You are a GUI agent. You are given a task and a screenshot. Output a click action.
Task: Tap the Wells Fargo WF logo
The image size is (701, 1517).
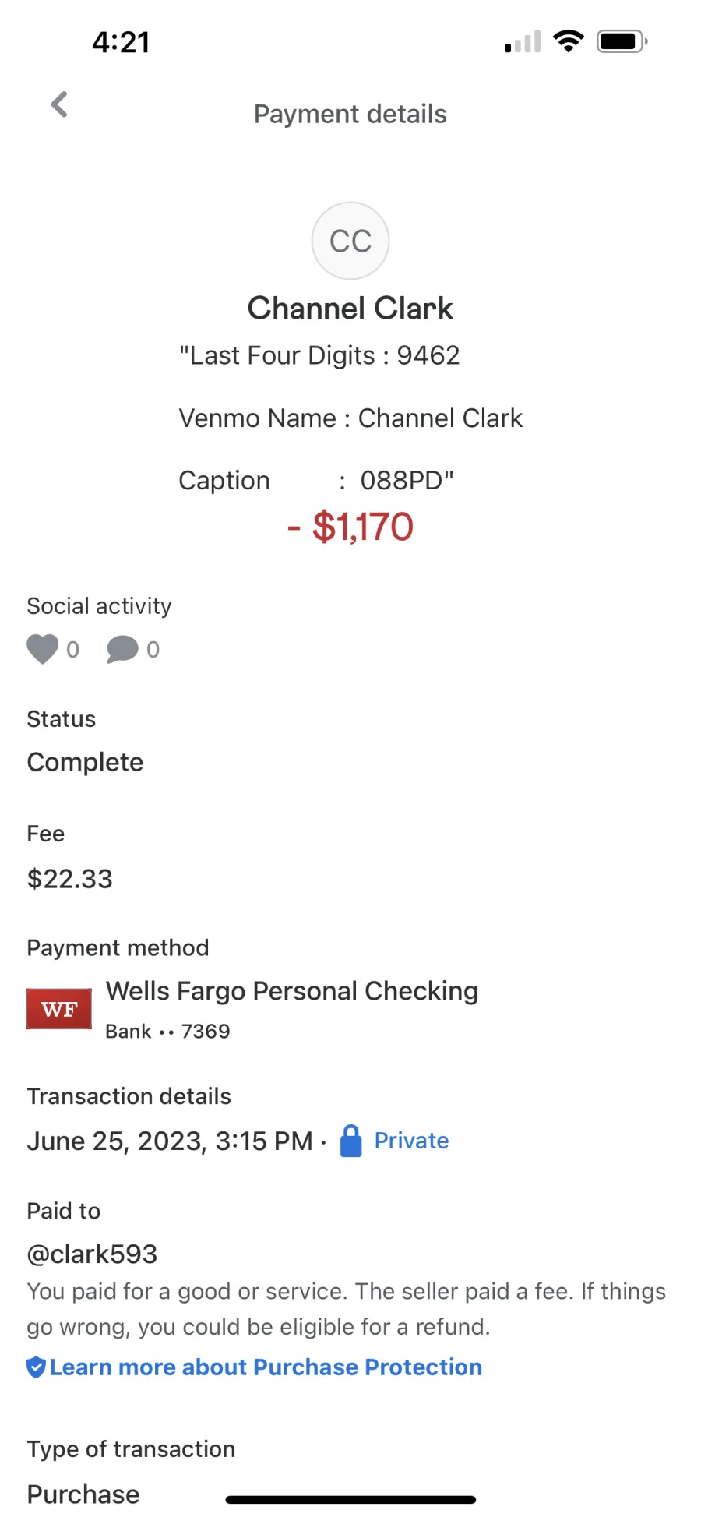(x=59, y=1009)
